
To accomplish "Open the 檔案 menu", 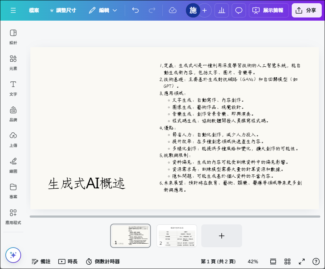I will (x=34, y=10).
